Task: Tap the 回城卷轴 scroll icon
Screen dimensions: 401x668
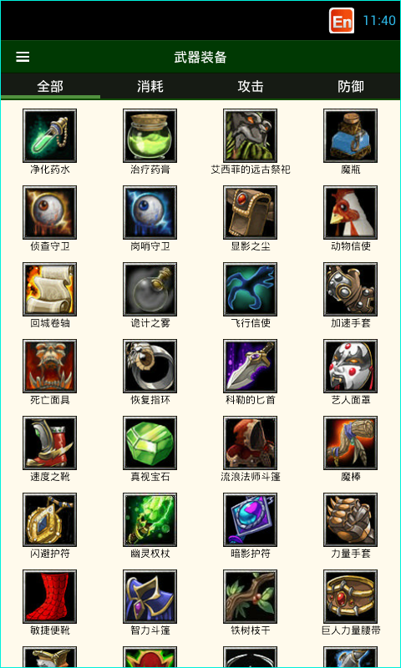Action: 50,289
